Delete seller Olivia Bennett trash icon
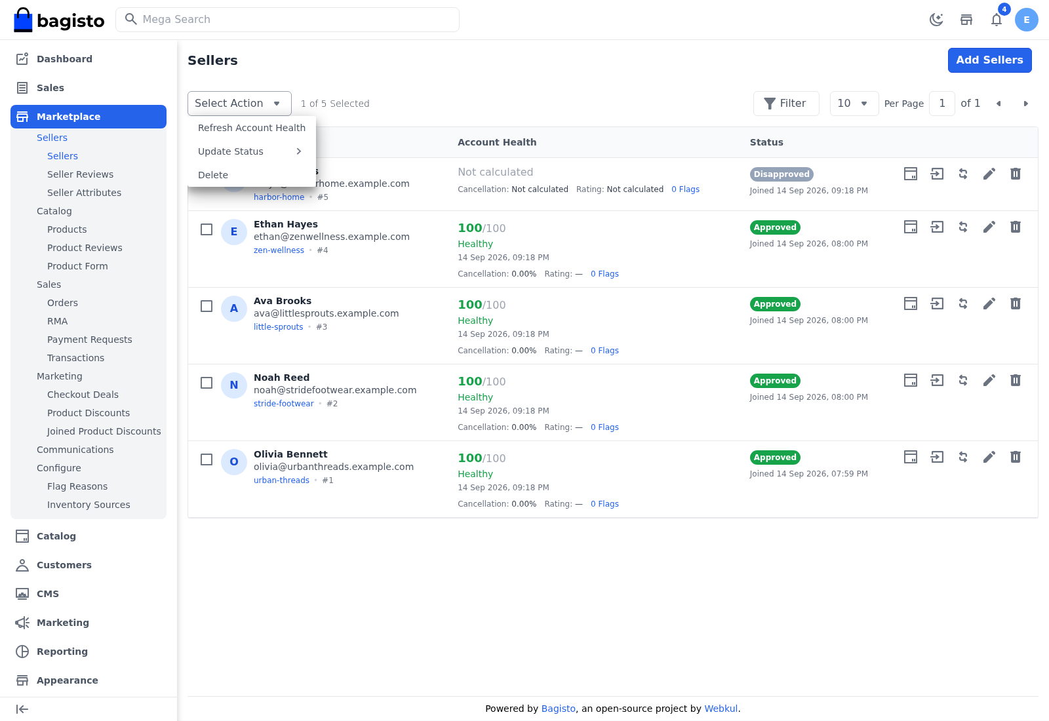Image resolution: width=1049 pixels, height=721 pixels. pyautogui.click(x=1016, y=457)
